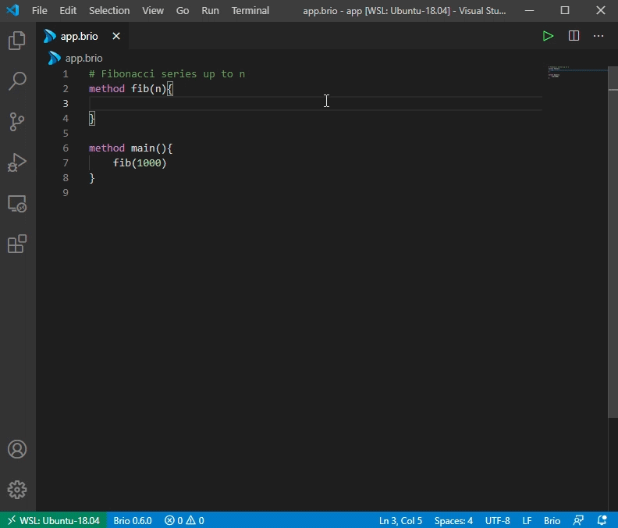Screen dimensions: 618x528
Task: Open the Source Control view
Action: point(17,122)
